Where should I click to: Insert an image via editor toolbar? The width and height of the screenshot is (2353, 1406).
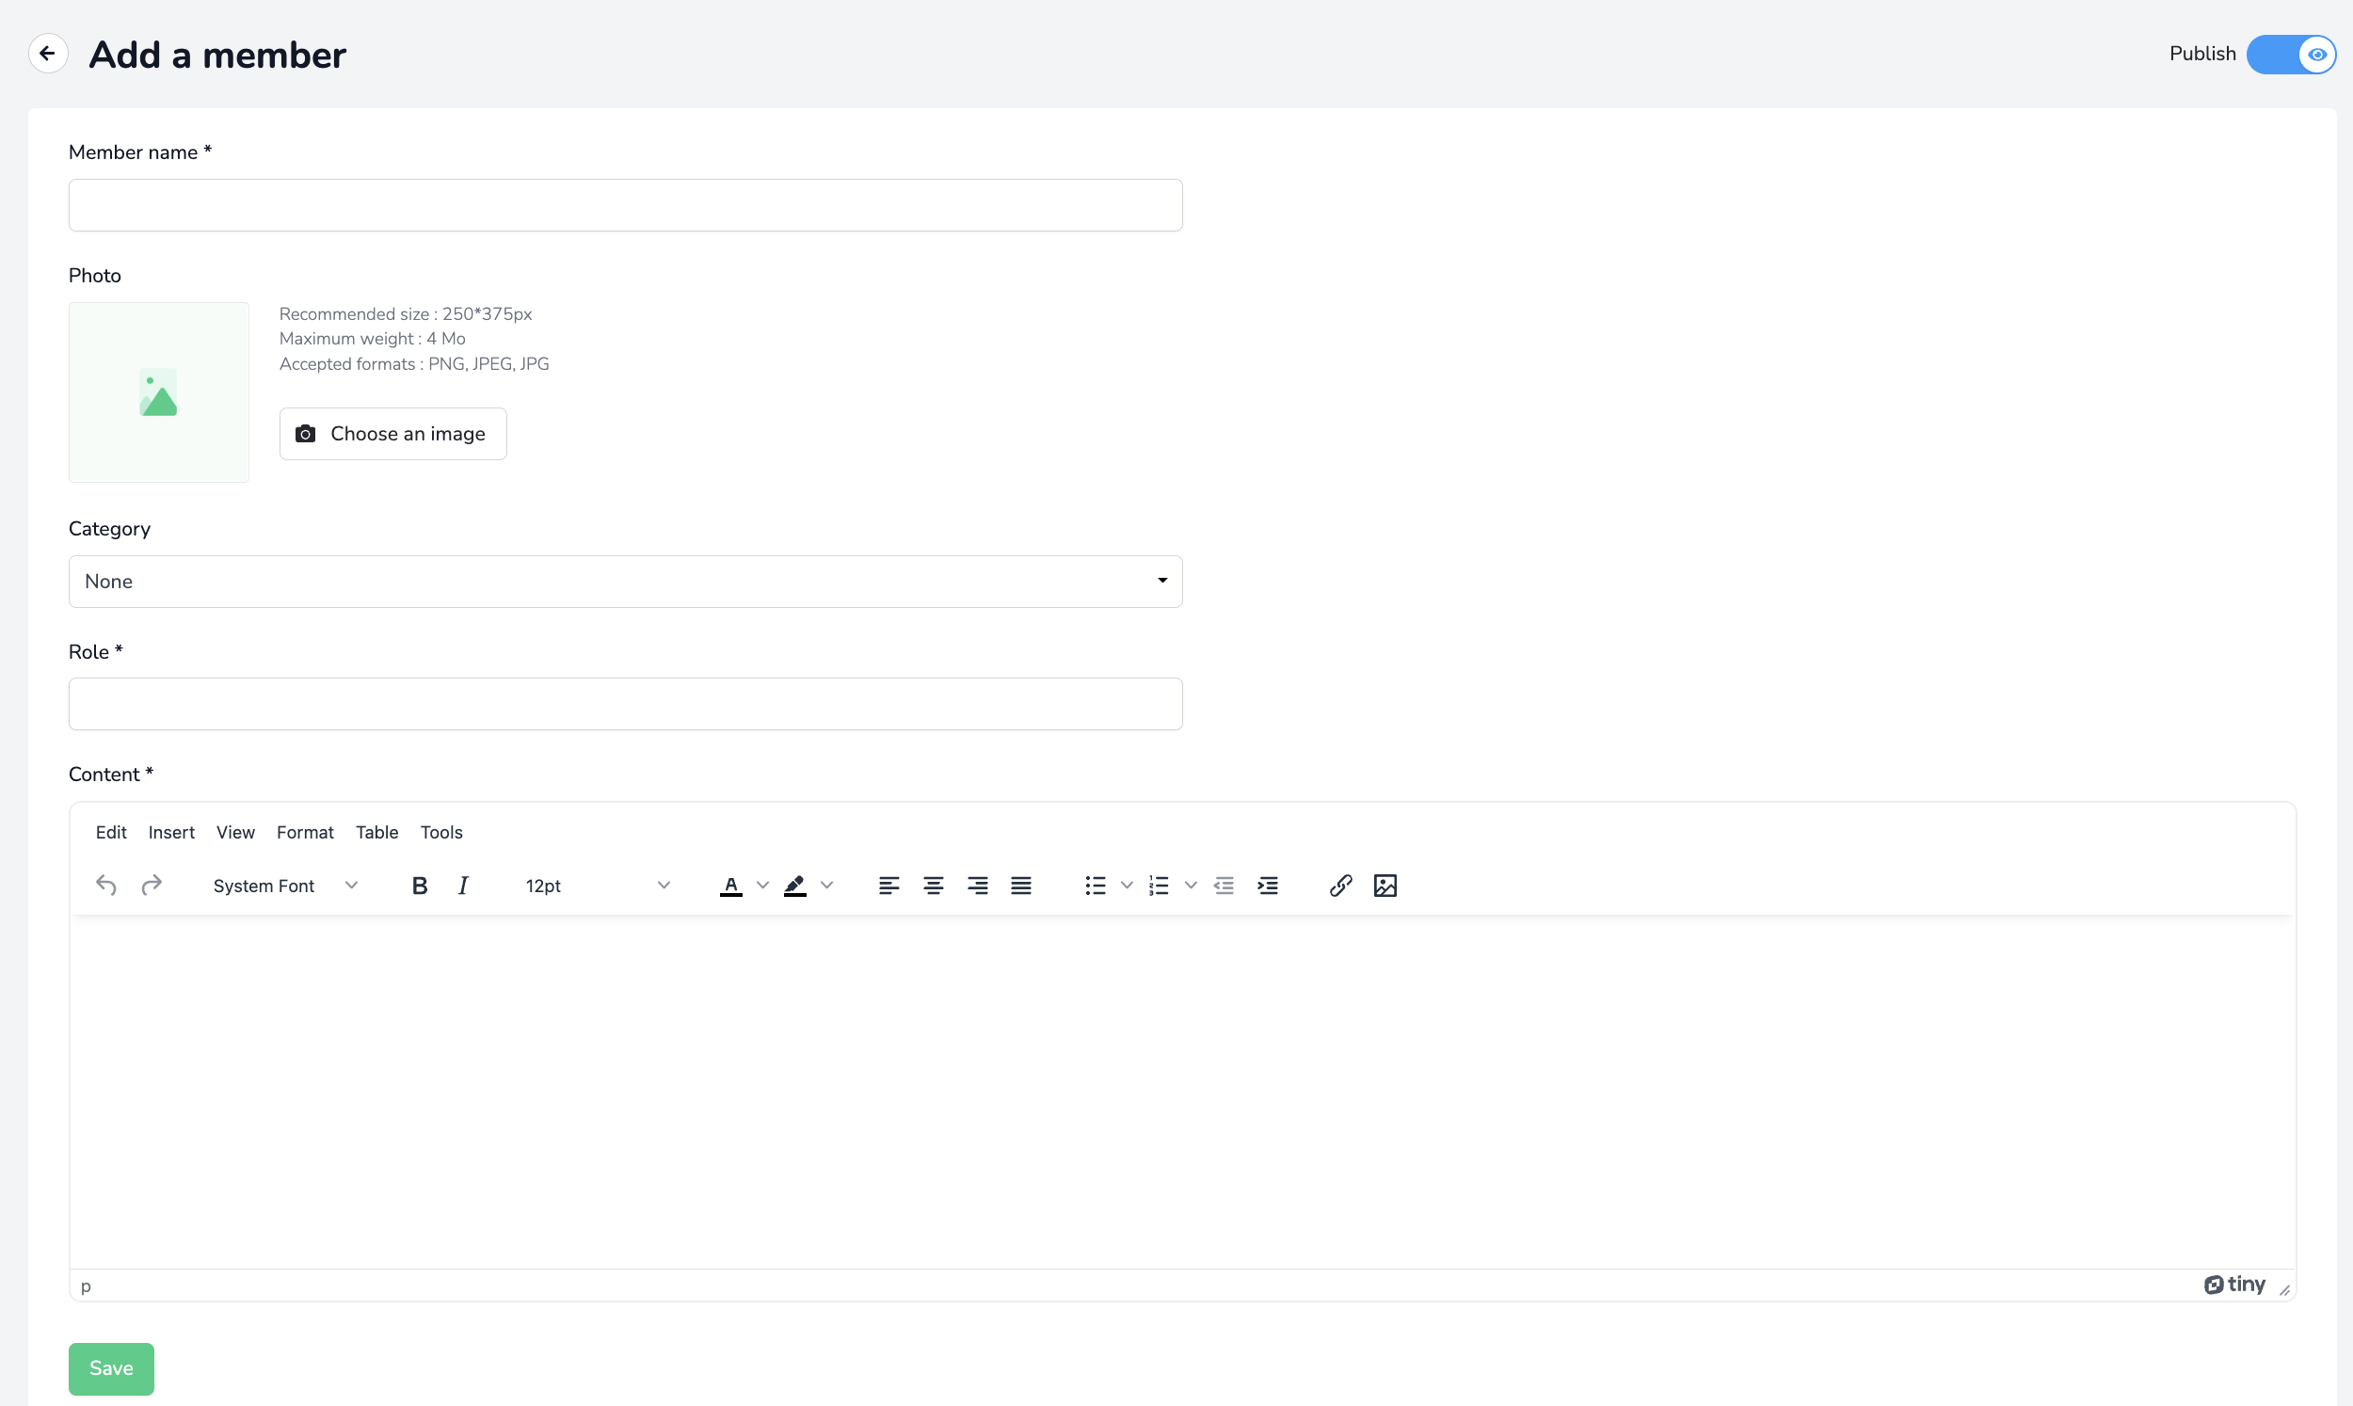coord(1385,885)
